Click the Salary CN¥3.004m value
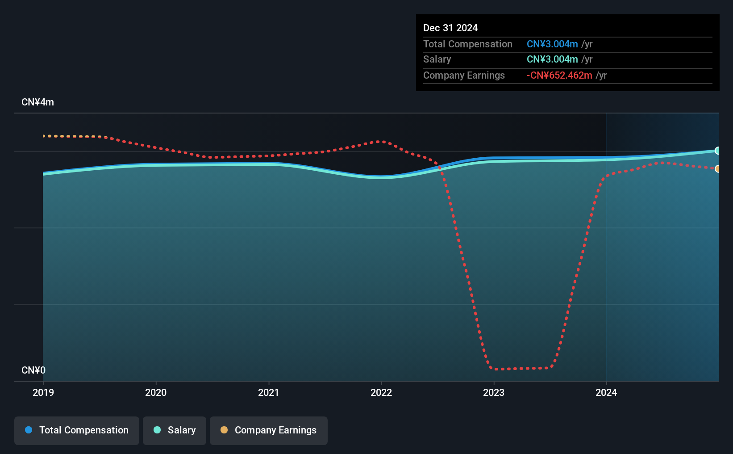The height and width of the screenshot is (454, 733). coord(552,59)
